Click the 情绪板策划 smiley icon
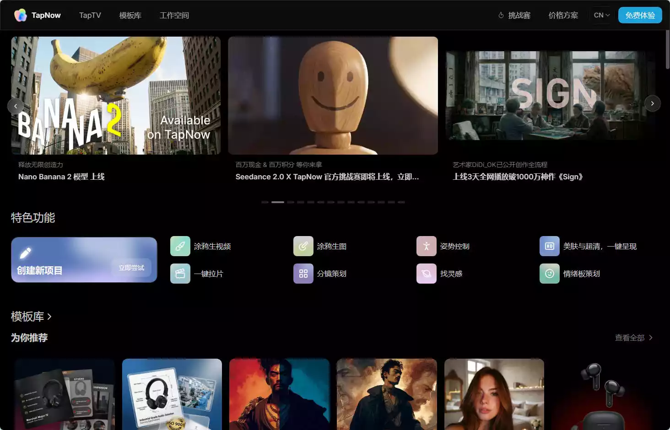Image resolution: width=670 pixels, height=430 pixels. [550, 274]
